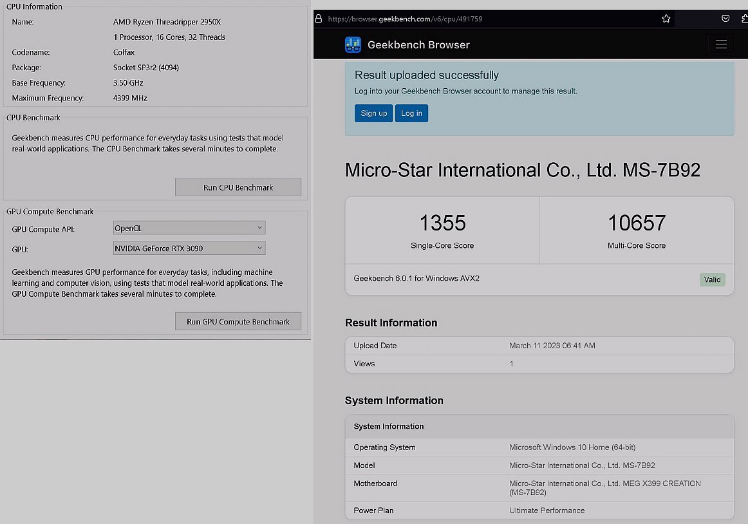Viewport: 748px width, 524px height.
Task: Click the Package label
Action: [x=26, y=68]
